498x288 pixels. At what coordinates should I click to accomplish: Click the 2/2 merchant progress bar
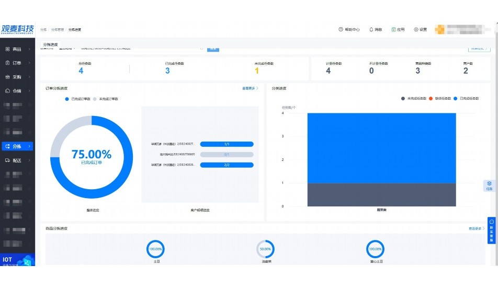pyautogui.click(x=227, y=165)
